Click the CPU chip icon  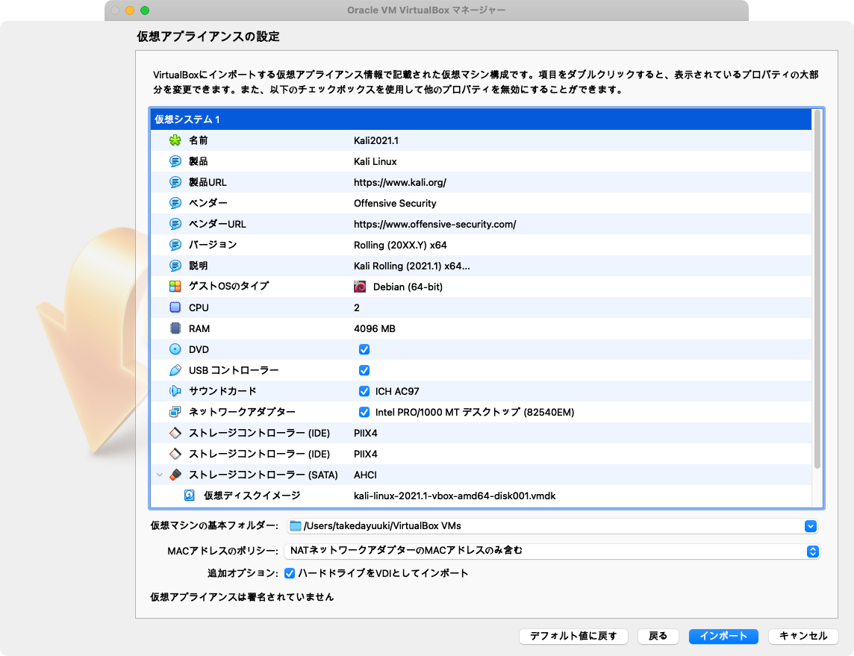175,307
